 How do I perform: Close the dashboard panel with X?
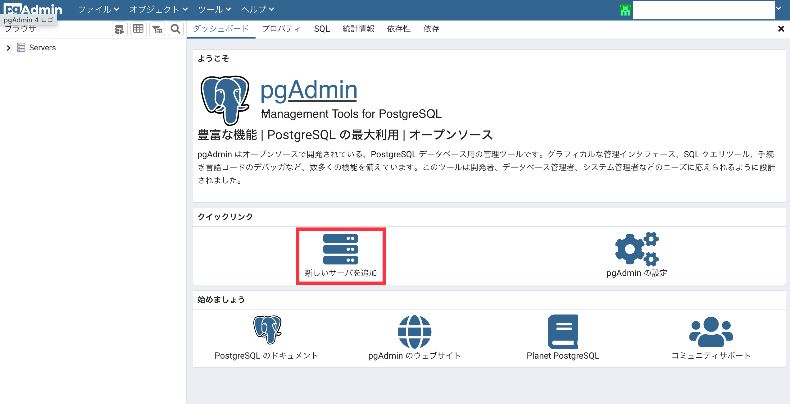[x=781, y=29]
